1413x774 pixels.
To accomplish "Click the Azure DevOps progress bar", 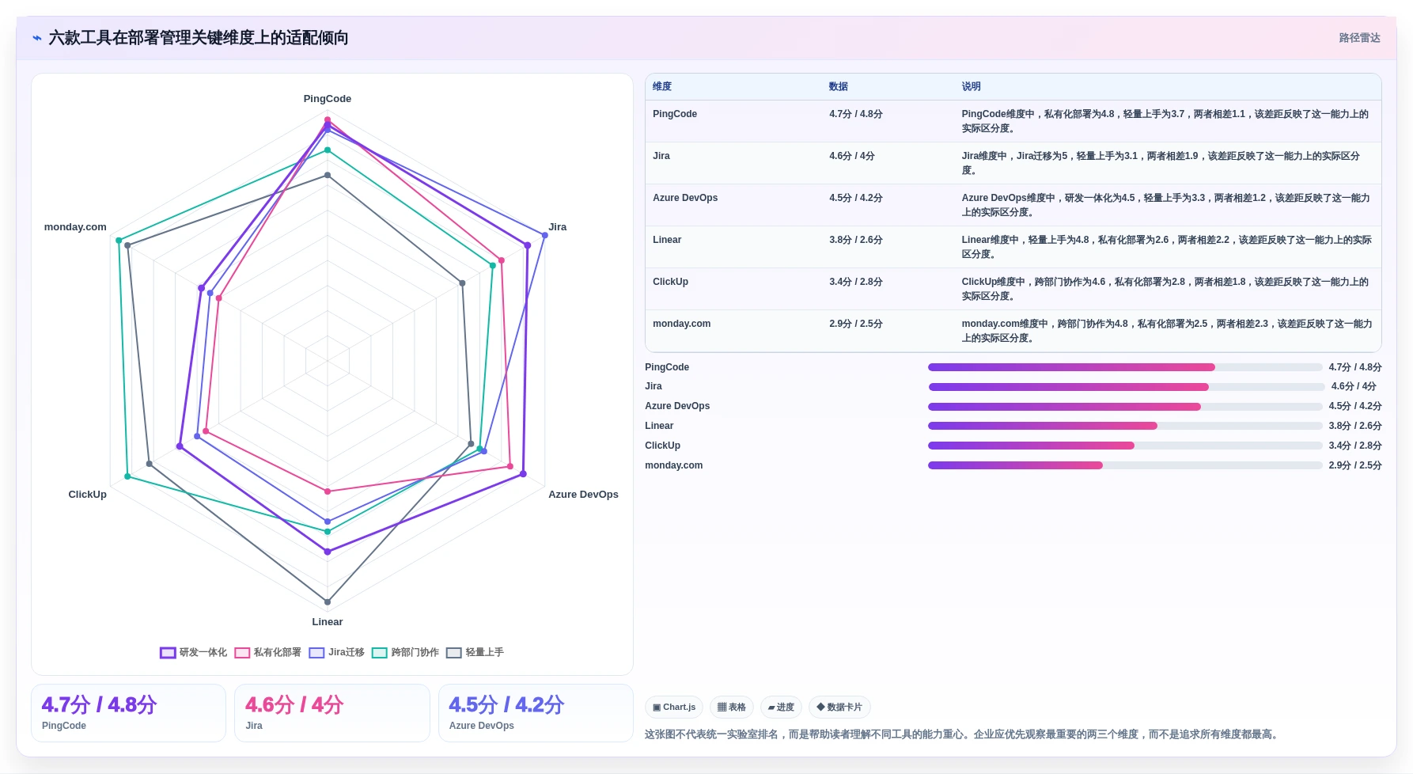I will click(1125, 407).
